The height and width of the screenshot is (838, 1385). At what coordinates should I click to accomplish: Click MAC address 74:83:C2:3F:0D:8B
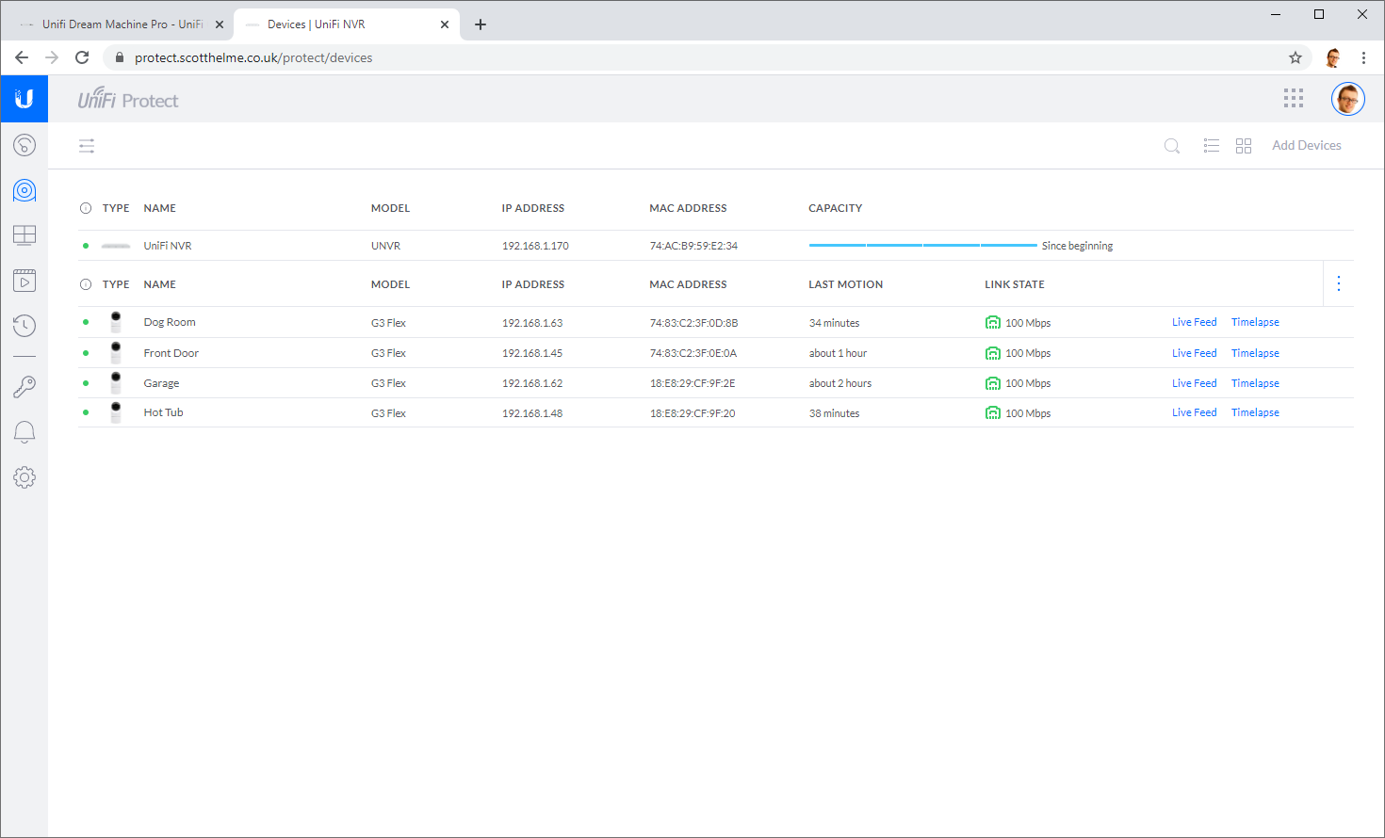693,323
